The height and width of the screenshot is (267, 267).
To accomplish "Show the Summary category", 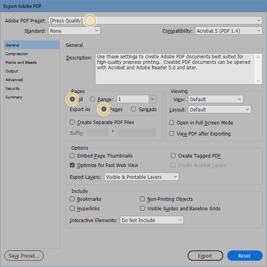I will pyautogui.click(x=32, y=97).
